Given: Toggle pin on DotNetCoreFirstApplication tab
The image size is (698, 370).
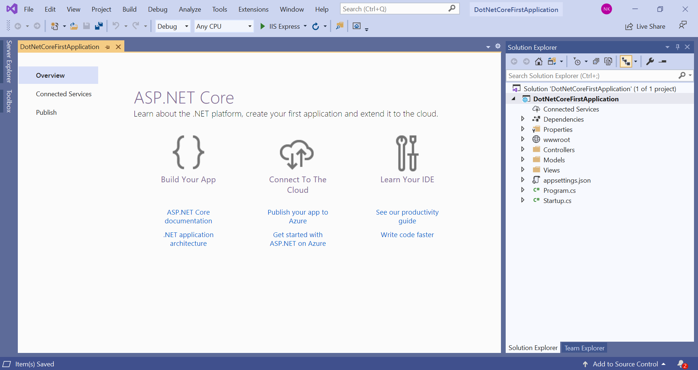Looking at the screenshot, I should (107, 47).
